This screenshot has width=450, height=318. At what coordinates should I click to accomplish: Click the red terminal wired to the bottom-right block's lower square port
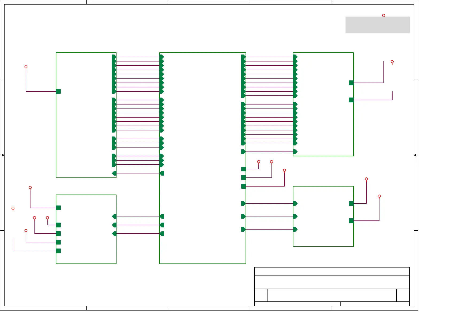tap(379, 196)
